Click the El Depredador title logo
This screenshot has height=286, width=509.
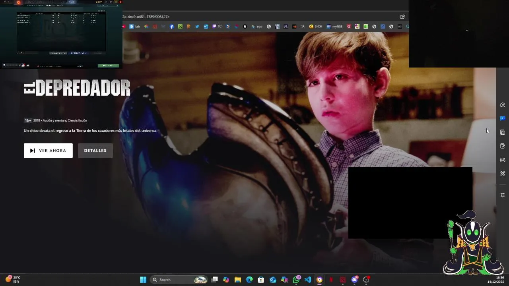[77, 88]
